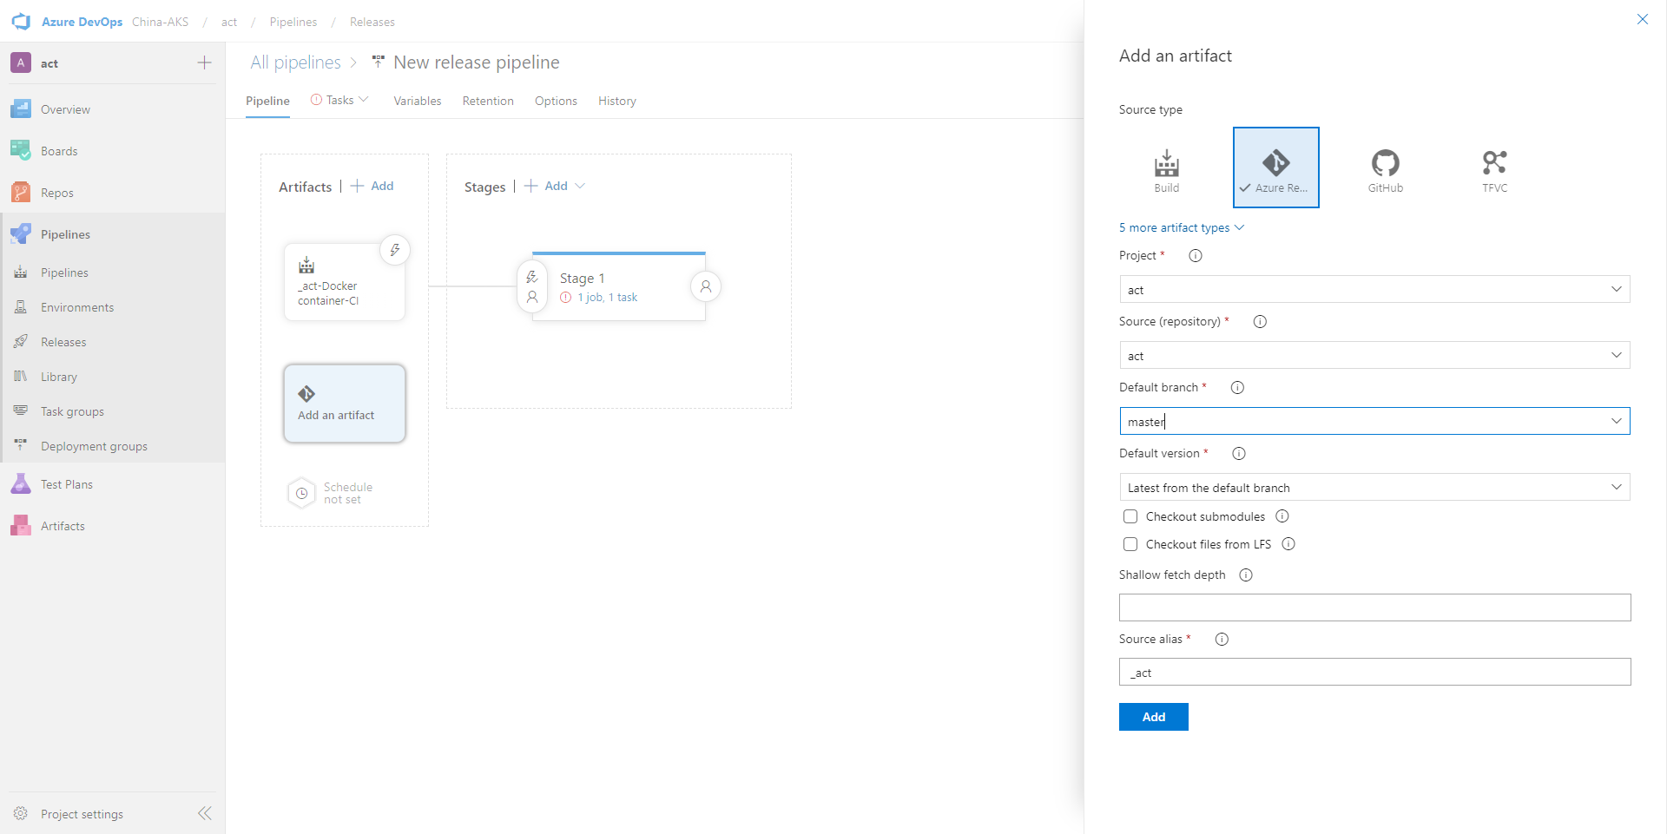
Task: Click the Source alias input field
Action: (1374, 672)
